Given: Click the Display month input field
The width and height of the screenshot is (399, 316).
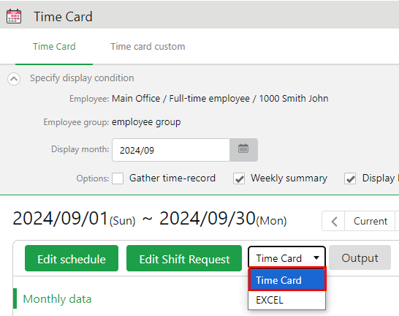Looking at the screenshot, I should [171, 150].
